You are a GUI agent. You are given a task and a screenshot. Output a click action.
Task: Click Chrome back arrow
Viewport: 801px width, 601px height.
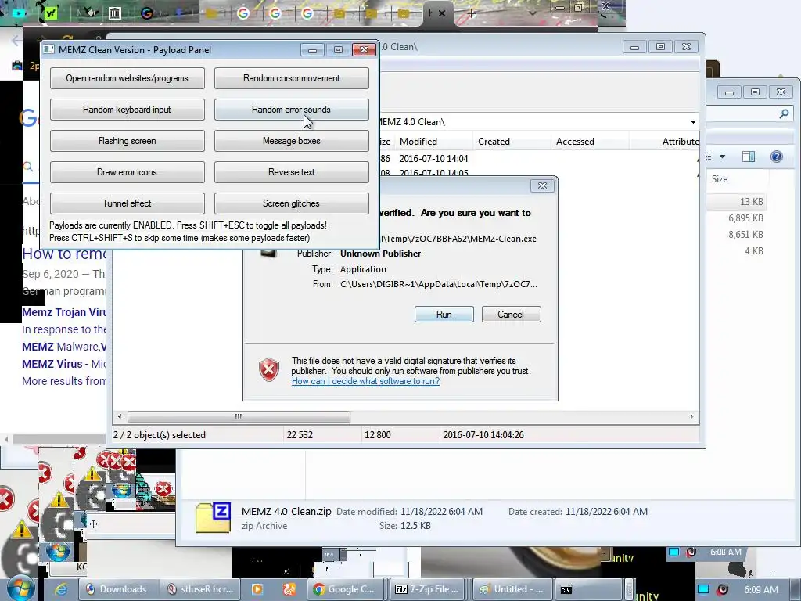click(x=16, y=41)
